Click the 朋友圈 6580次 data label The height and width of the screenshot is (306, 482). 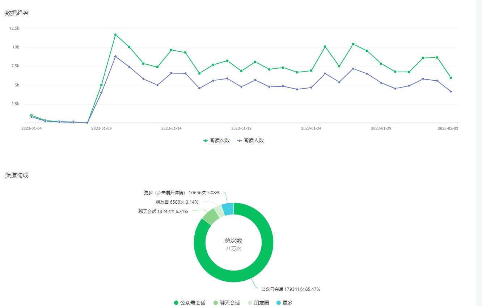pyautogui.click(x=177, y=202)
